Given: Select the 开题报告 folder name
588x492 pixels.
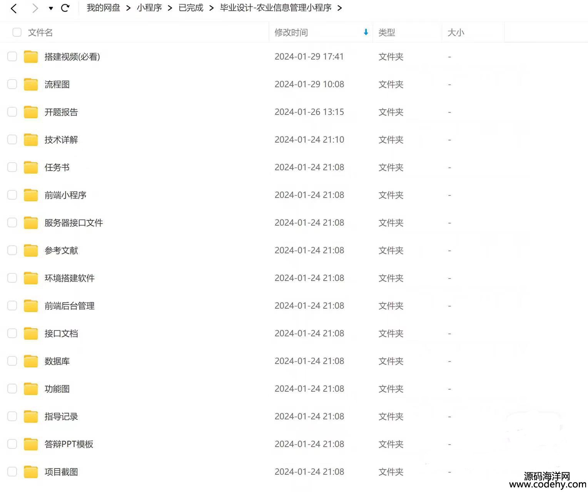Looking at the screenshot, I should point(61,112).
